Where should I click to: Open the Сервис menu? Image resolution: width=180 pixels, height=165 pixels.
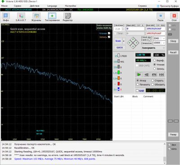tap(18, 6)
